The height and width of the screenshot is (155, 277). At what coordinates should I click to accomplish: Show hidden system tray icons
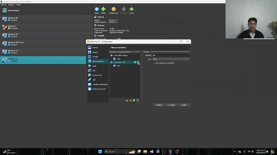click(235, 152)
